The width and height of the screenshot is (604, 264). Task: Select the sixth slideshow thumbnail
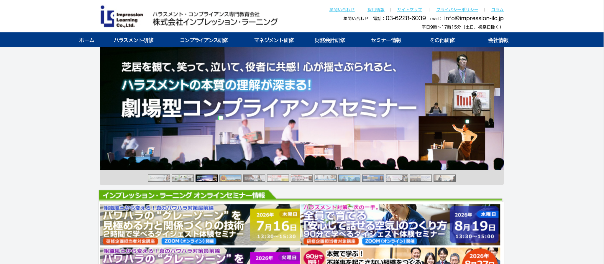pyautogui.click(x=278, y=178)
